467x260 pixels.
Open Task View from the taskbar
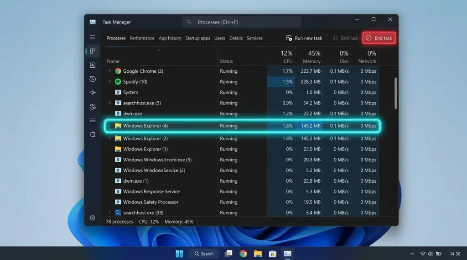point(228,254)
